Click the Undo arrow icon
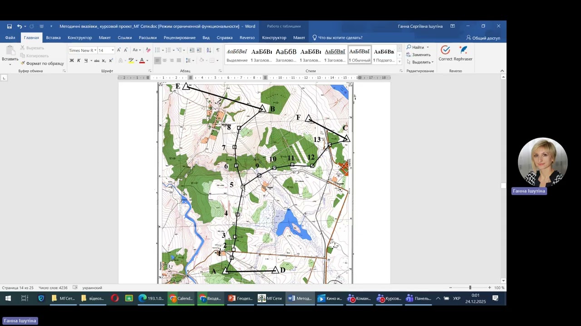This screenshot has width=581, height=326. tap(19, 26)
